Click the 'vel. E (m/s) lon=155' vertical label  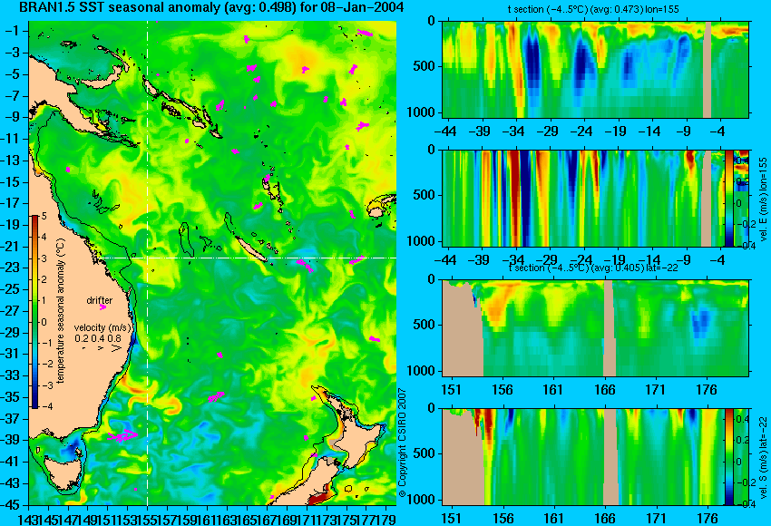coord(764,200)
